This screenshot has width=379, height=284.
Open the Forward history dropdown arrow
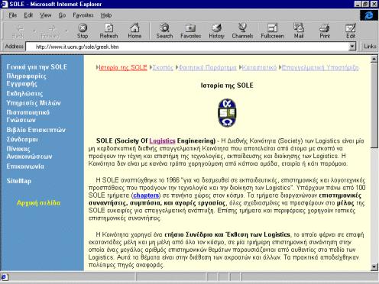pyautogui.click(x=66, y=31)
